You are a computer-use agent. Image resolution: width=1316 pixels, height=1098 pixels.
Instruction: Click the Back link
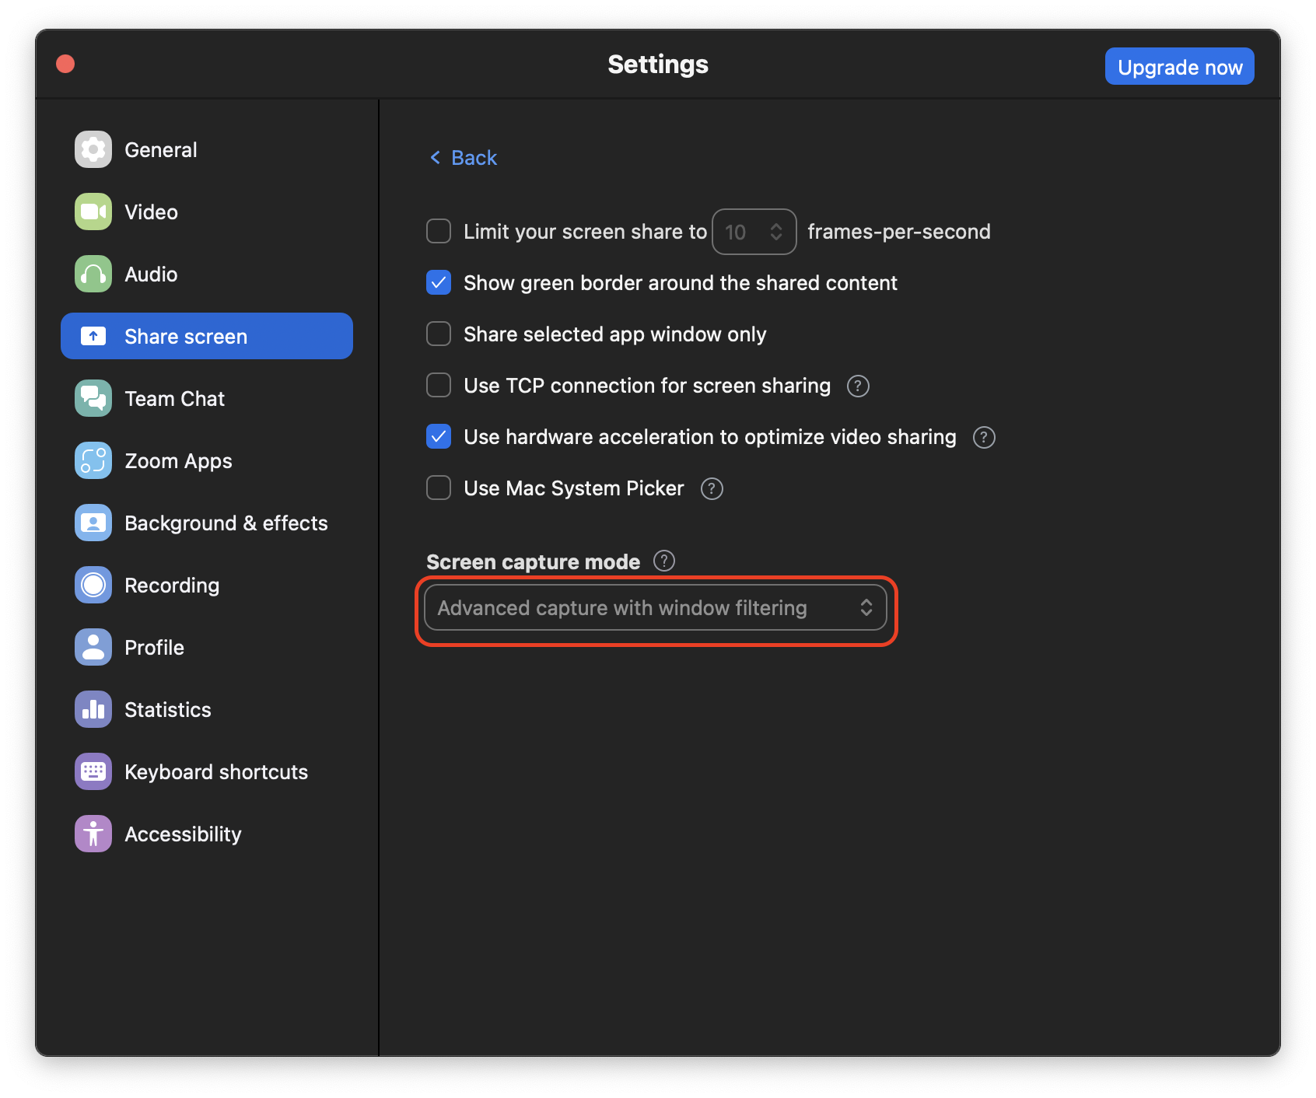click(x=463, y=157)
